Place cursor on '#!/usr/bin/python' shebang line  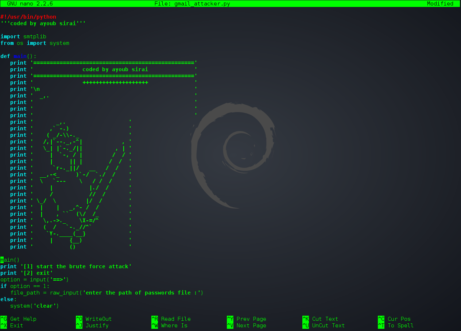(28, 17)
